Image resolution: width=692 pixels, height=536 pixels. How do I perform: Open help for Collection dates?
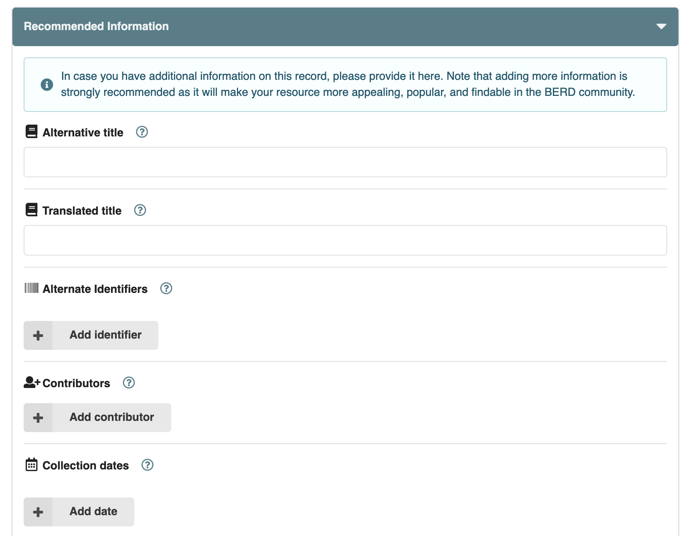(148, 465)
